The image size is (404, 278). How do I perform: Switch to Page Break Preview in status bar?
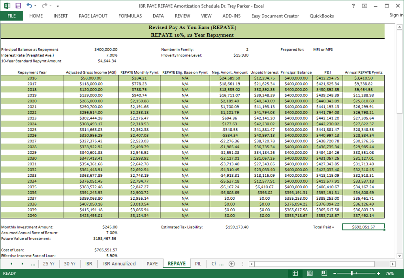[x=324, y=273]
